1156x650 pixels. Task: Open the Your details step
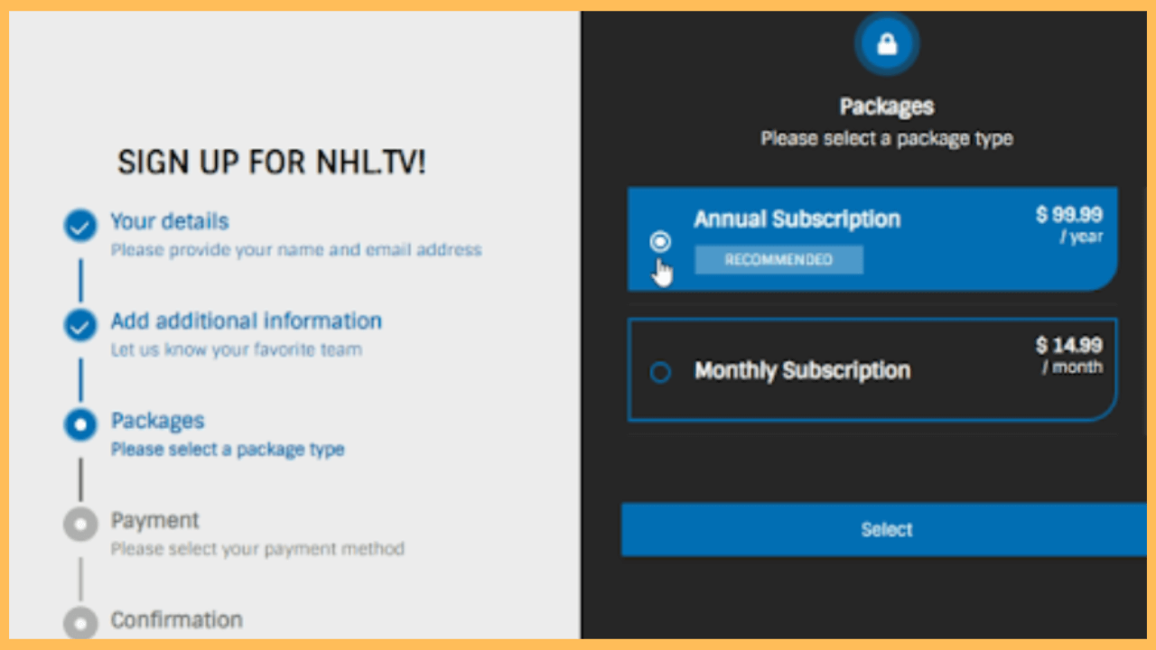169,221
